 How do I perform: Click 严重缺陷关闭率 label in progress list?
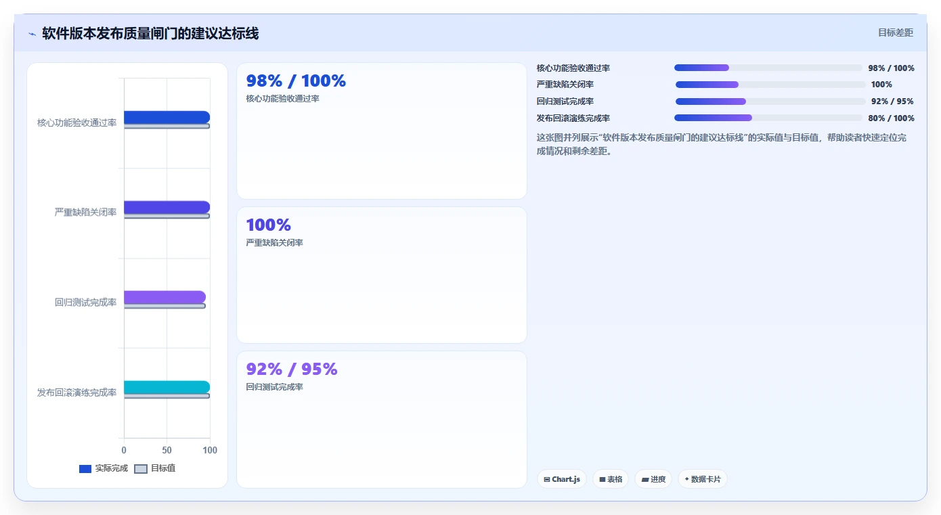coord(565,85)
